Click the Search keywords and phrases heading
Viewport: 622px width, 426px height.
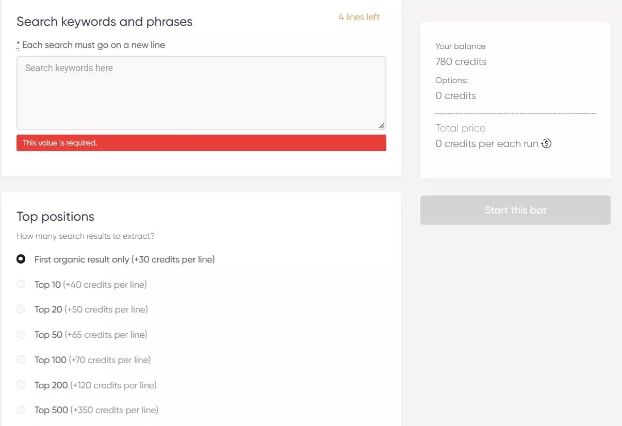104,22
